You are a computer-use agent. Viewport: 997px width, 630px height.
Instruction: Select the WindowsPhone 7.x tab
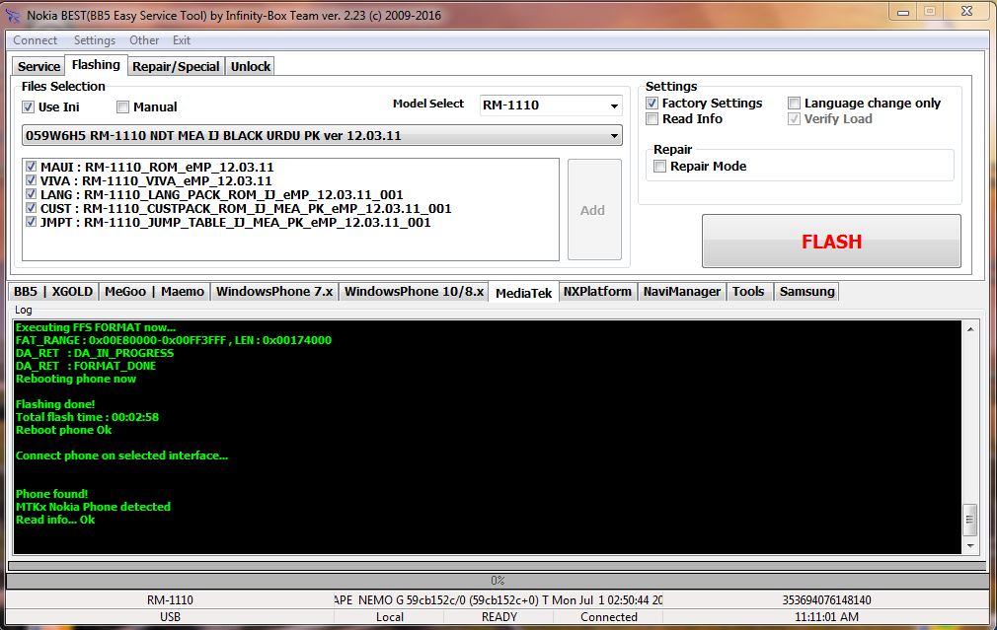[274, 292]
